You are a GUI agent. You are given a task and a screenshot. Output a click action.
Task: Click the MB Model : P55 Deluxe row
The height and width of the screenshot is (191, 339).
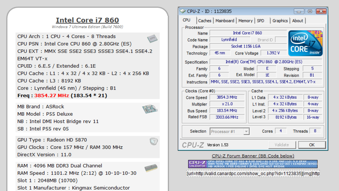88,114
